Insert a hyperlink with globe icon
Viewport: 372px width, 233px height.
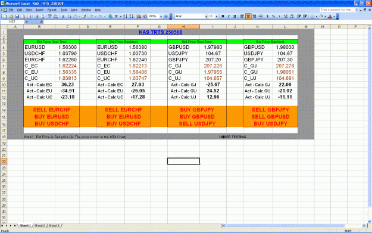click(110, 17)
